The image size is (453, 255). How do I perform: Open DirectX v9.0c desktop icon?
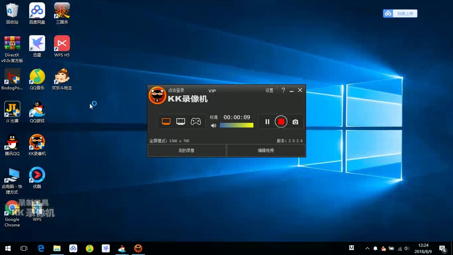point(12,49)
